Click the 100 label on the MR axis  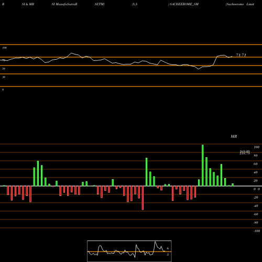[x=256, y=147]
